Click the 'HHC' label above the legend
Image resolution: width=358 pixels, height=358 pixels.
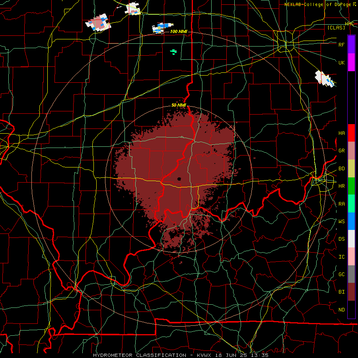(349, 24)
